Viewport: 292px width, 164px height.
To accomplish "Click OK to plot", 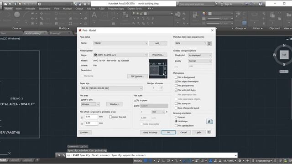I will pyautogui.click(x=168, y=132).
